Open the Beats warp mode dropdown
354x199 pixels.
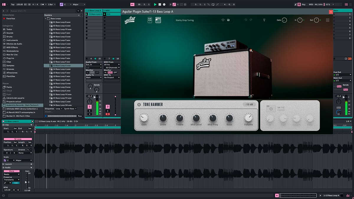point(12,174)
